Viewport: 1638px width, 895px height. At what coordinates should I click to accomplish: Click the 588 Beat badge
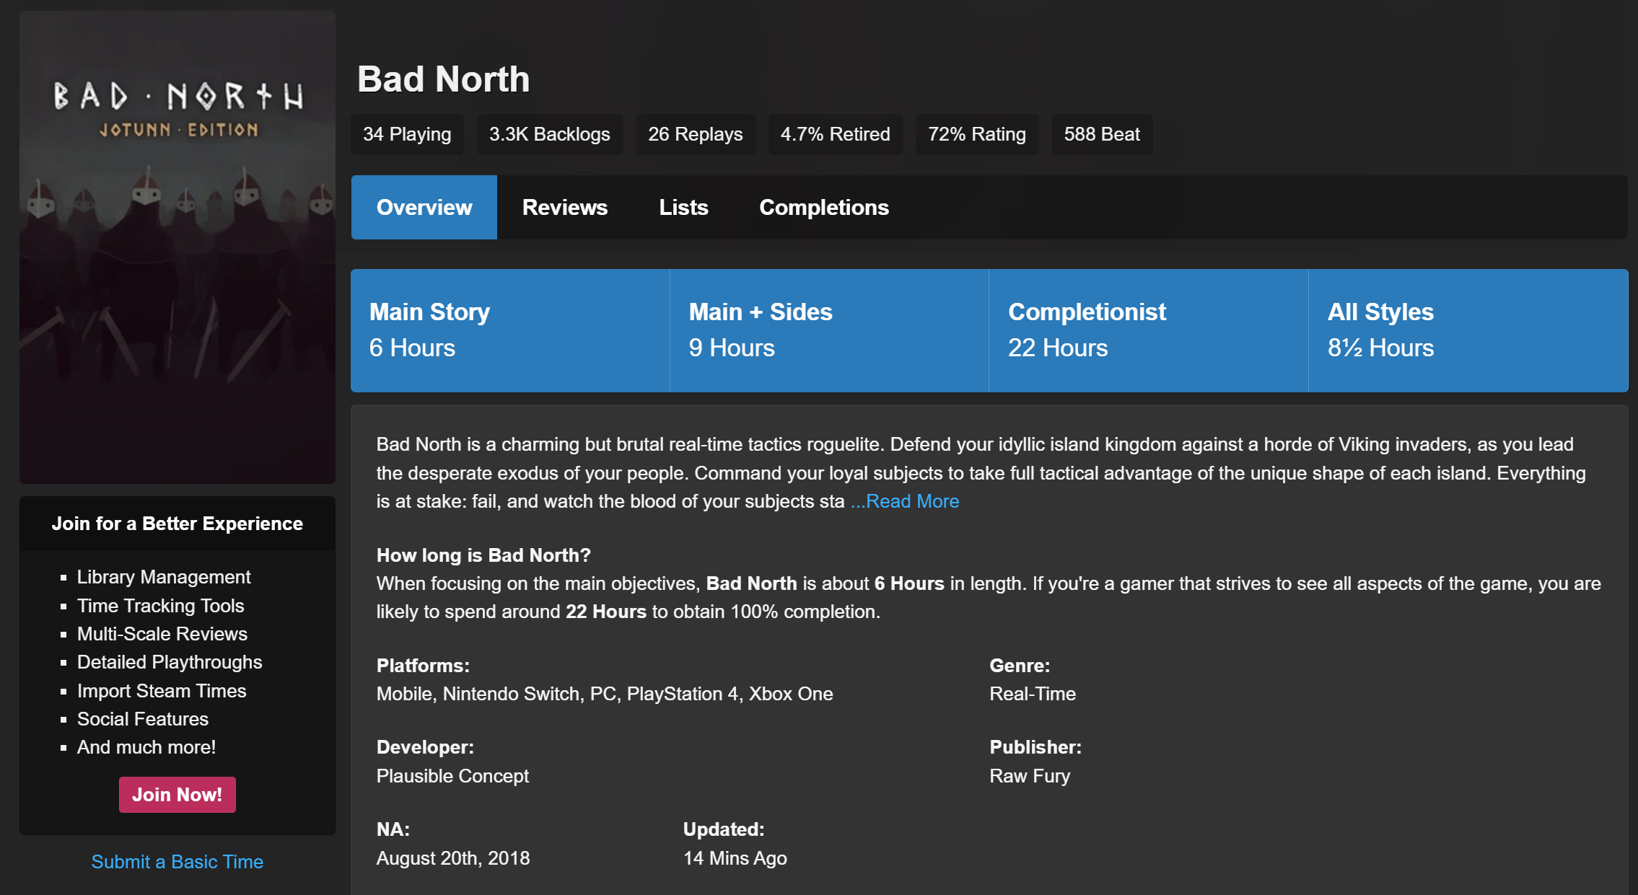pos(1101,134)
